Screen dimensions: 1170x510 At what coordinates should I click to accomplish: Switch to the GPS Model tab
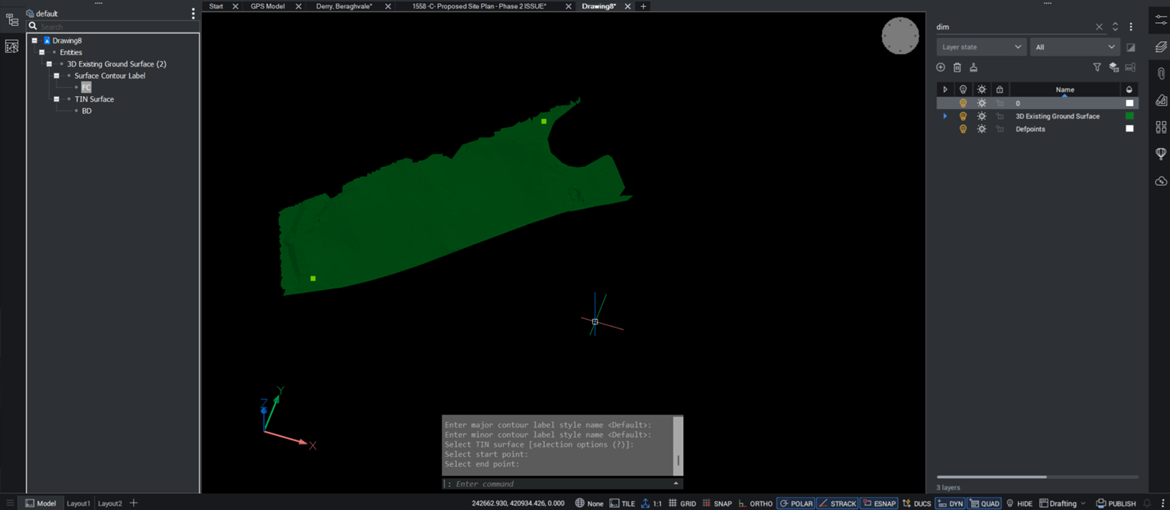pos(267,6)
